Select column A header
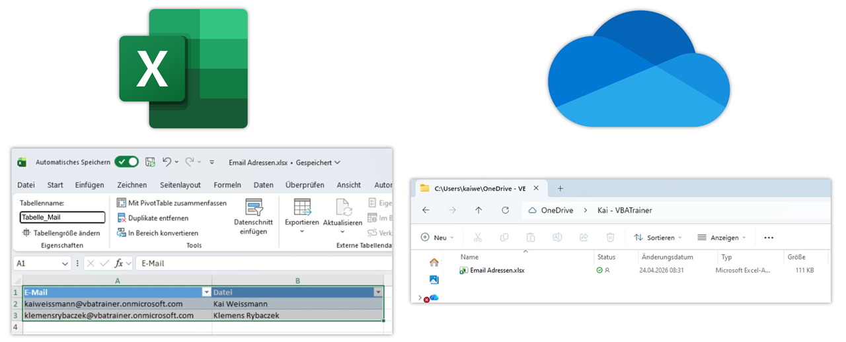This screenshot has height=342, width=846. click(x=117, y=281)
